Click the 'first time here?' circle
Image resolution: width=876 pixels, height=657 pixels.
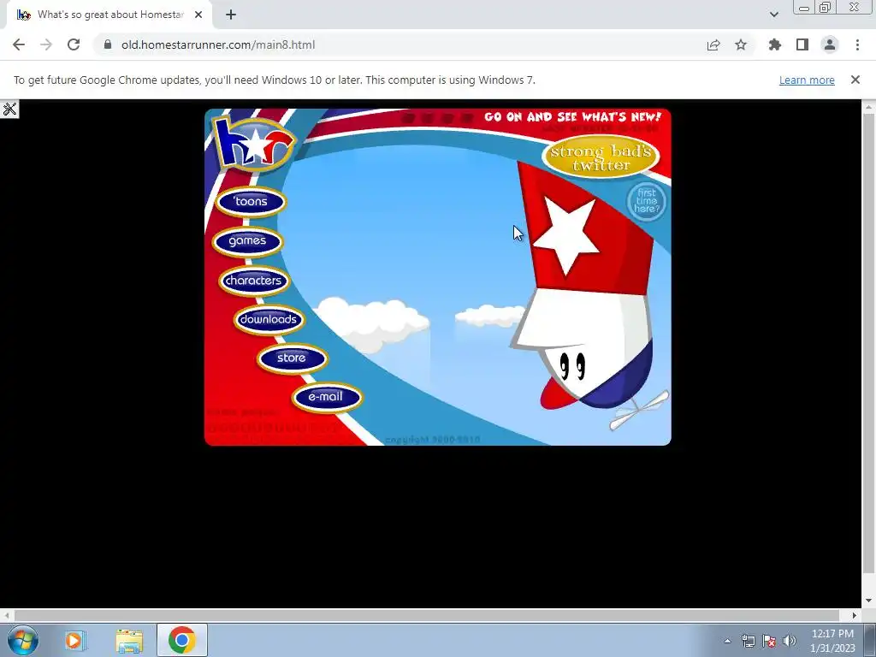(647, 201)
